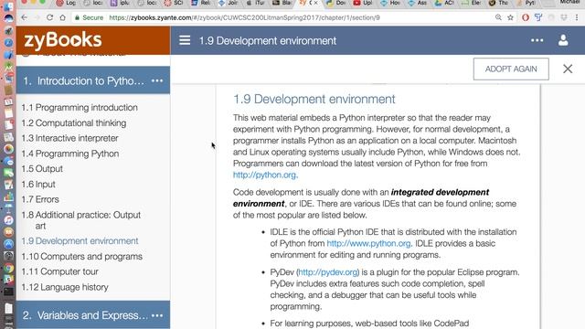Click the browser home icon
The width and height of the screenshot is (585, 329).
(x=62, y=17)
